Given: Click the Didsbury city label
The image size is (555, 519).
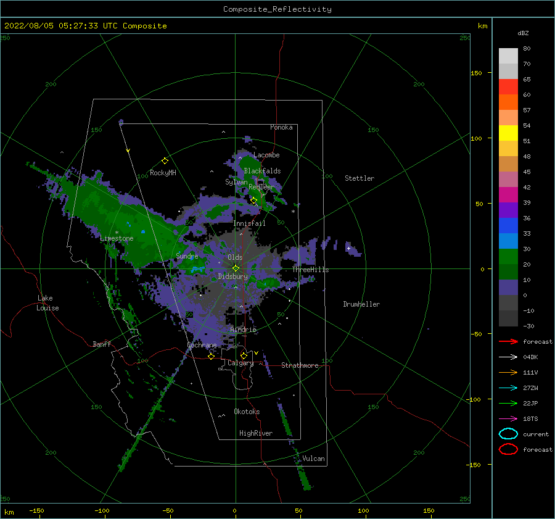Looking at the screenshot, I should 233,276.
